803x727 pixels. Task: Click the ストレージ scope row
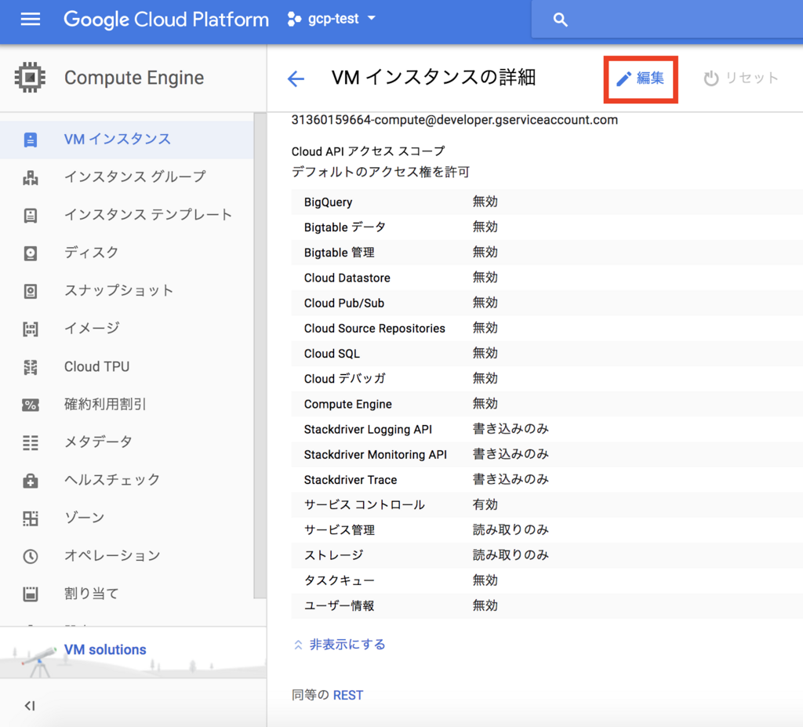click(547, 554)
